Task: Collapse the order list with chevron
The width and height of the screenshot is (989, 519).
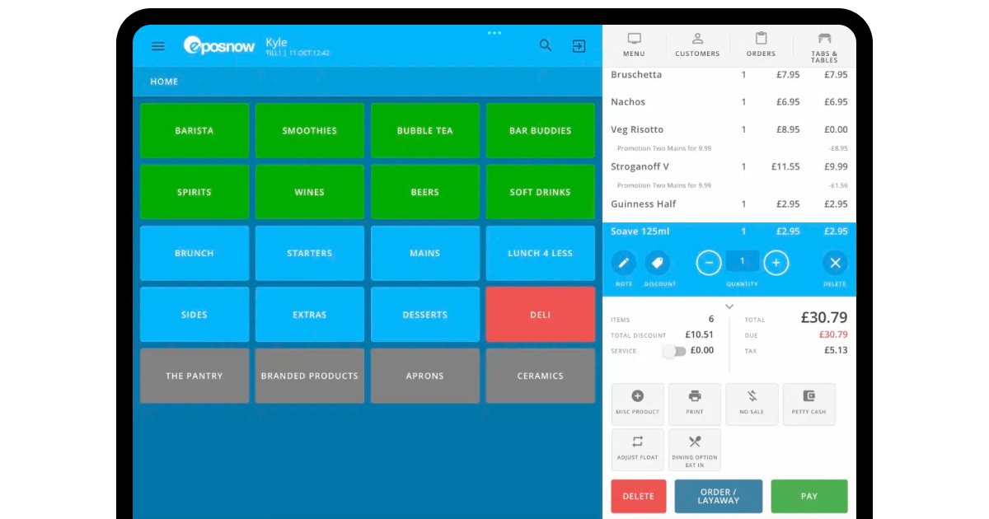Action: (729, 306)
